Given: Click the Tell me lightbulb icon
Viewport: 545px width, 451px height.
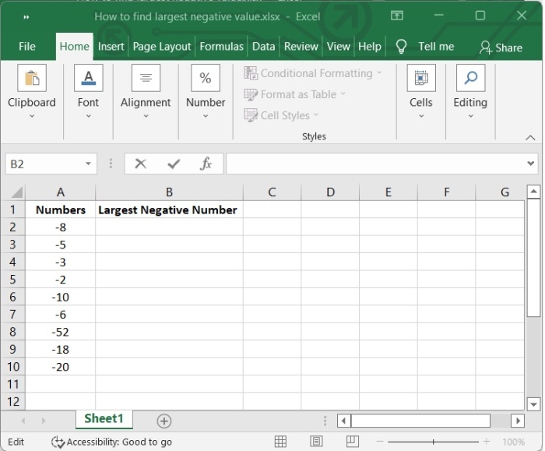Looking at the screenshot, I should click(401, 46).
